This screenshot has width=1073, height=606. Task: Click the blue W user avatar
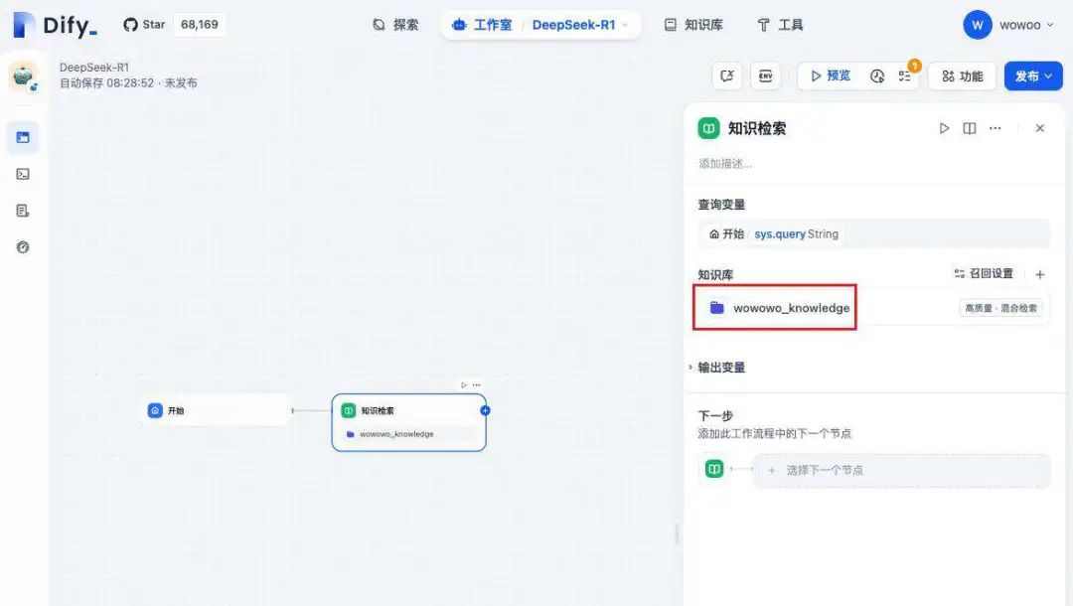[x=978, y=25]
